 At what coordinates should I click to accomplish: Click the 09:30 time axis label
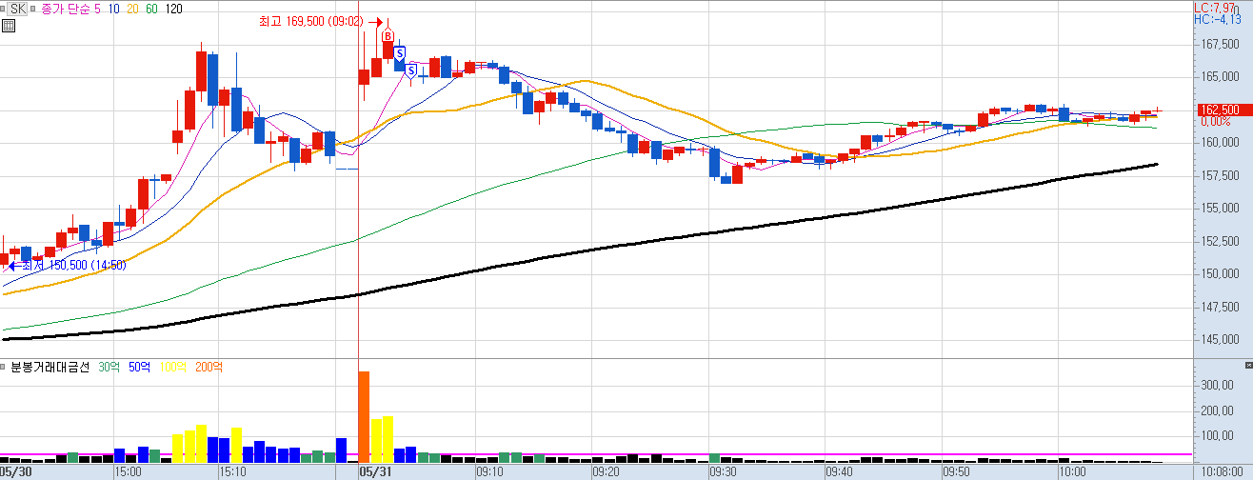click(x=723, y=471)
